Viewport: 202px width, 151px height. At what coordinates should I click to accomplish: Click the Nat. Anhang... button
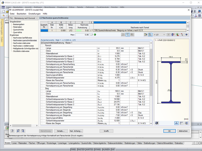(x=76, y=131)
